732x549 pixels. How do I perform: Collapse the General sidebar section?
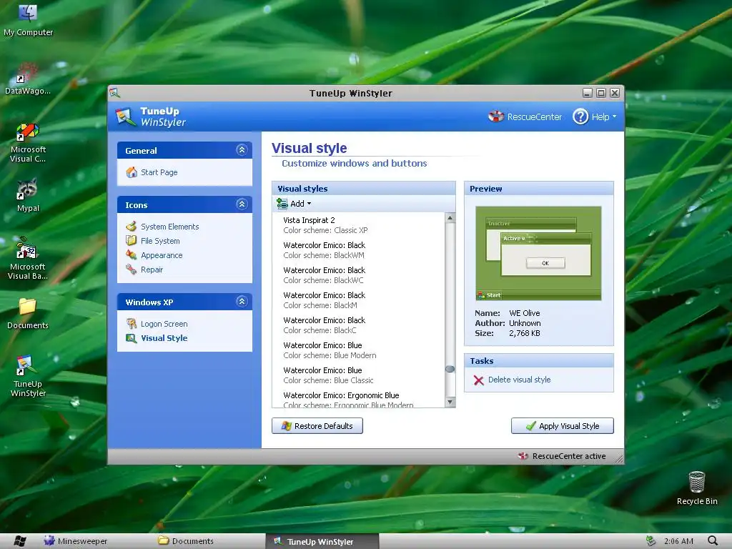(x=242, y=150)
